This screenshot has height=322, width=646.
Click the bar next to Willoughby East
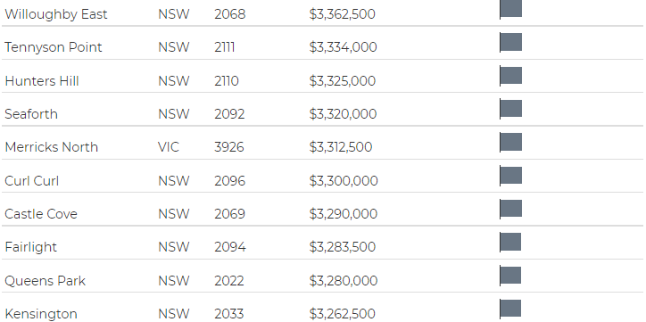coord(511,8)
